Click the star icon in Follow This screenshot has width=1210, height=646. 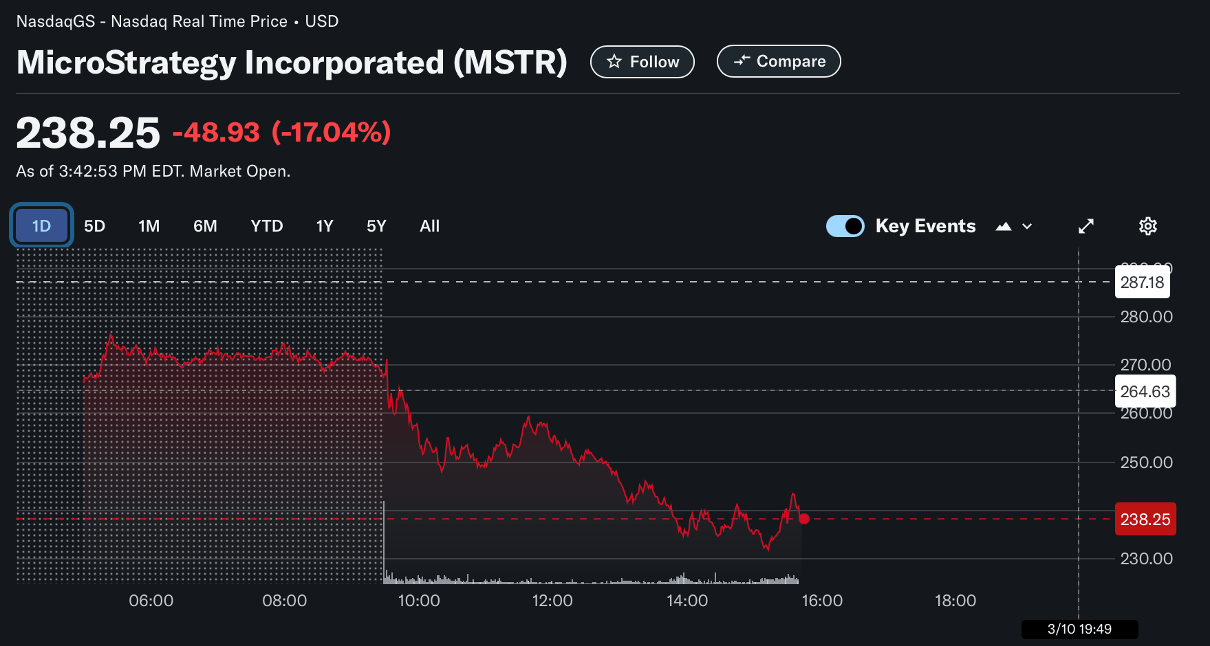pyautogui.click(x=614, y=62)
